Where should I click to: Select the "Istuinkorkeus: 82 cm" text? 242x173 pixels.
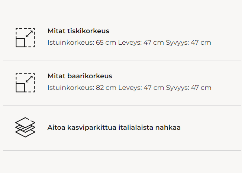(82, 88)
